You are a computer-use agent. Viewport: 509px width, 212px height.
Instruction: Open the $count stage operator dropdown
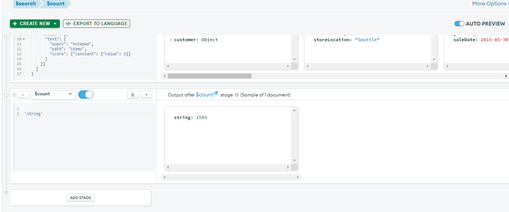pyautogui.click(x=53, y=95)
